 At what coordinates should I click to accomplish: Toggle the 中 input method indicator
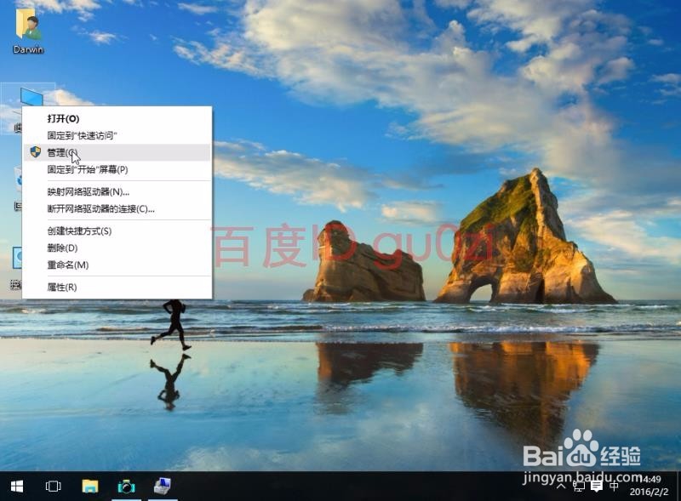[x=614, y=486]
